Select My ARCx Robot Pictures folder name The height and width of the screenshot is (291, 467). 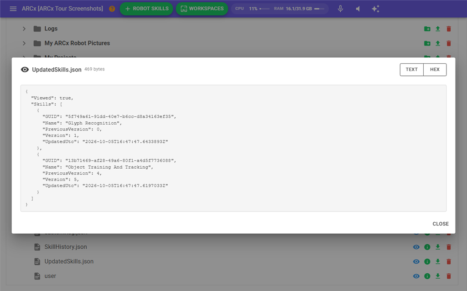coord(77,43)
